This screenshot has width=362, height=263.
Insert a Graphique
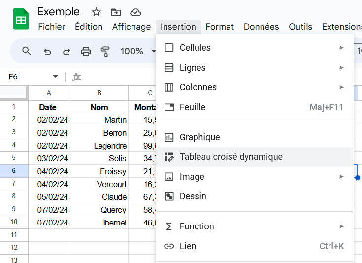point(255,137)
